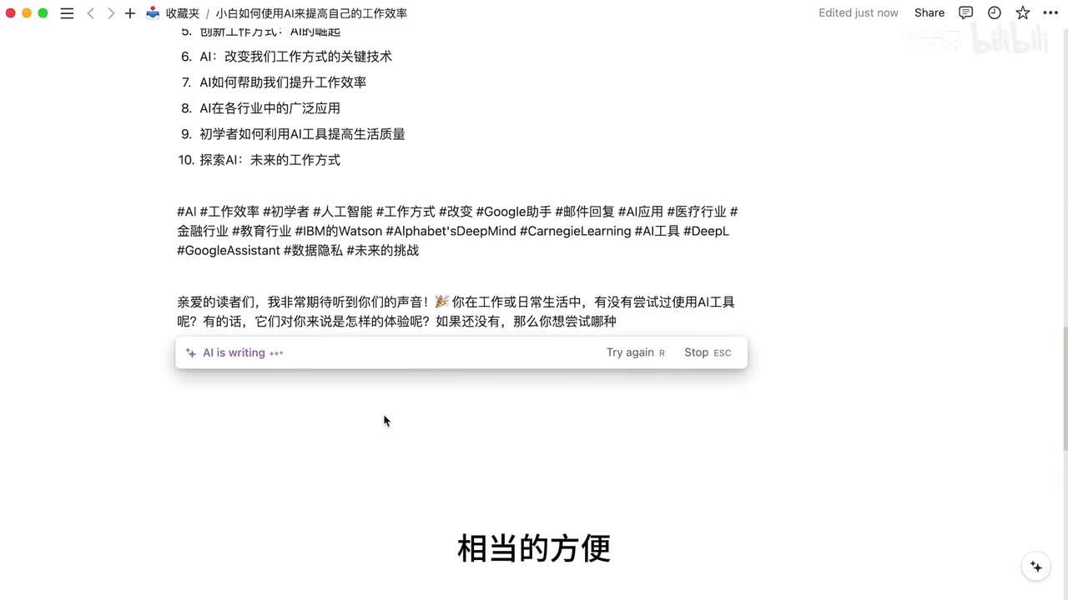
Task: Go back with the left arrow
Action: click(91, 13)
